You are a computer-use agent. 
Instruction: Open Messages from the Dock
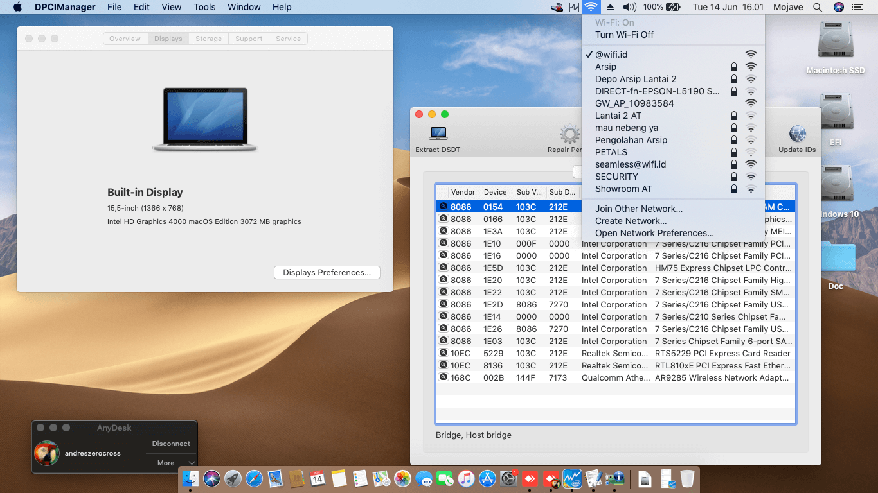pyautogui.click(x=424, y=478)
